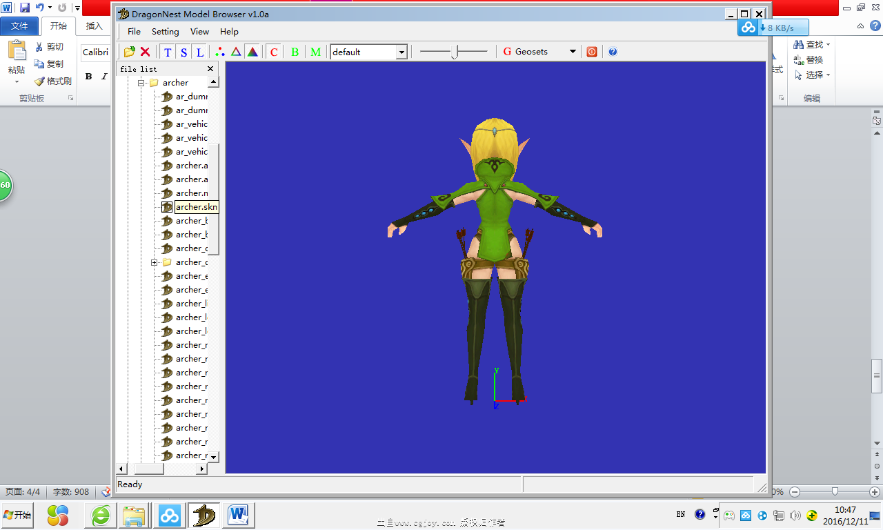This screenshot has width=883, height=530.
Task: Toggle the green B toolbar button
Action: point(295,52)
